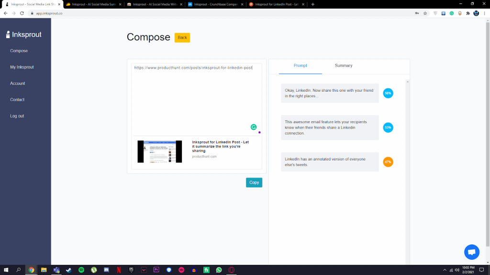490x275 pixels.
Task: Click the 58% score badge
Action: click(x=388, y=93)
